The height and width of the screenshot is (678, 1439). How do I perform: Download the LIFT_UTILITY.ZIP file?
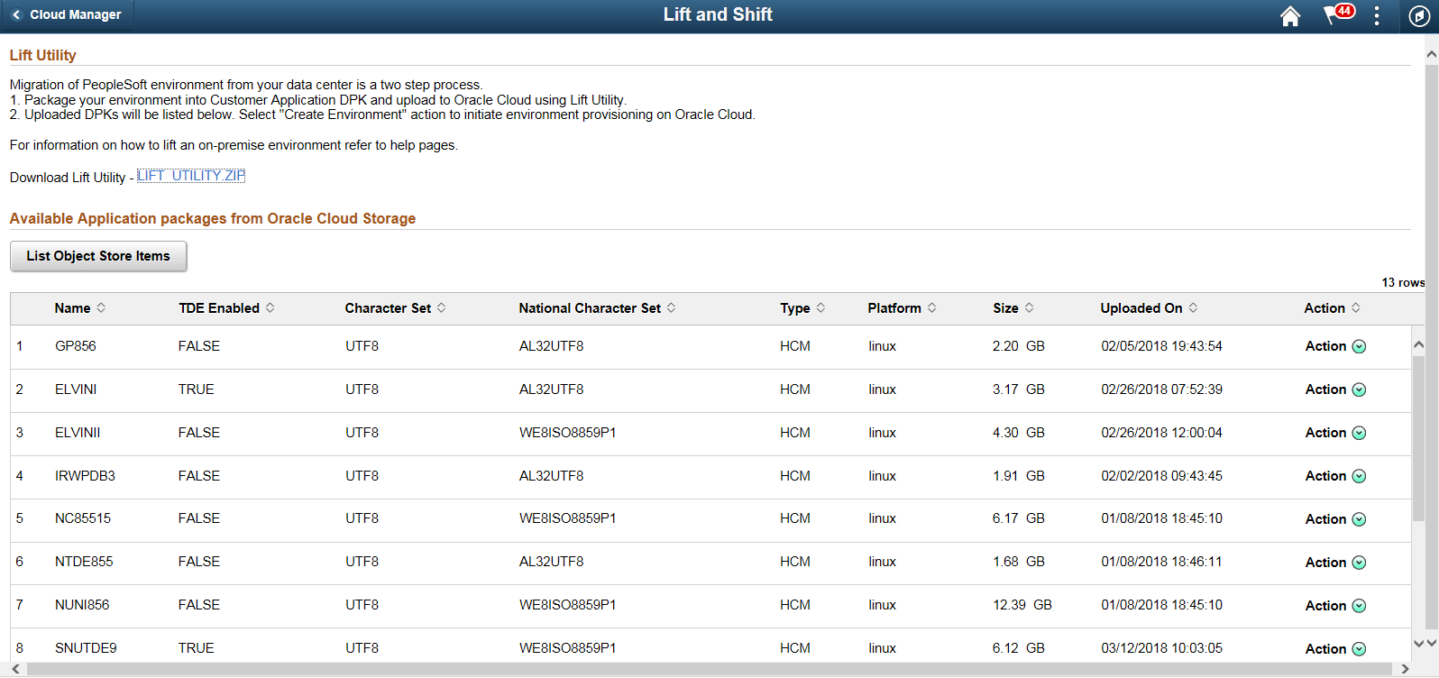click(191, 176)
